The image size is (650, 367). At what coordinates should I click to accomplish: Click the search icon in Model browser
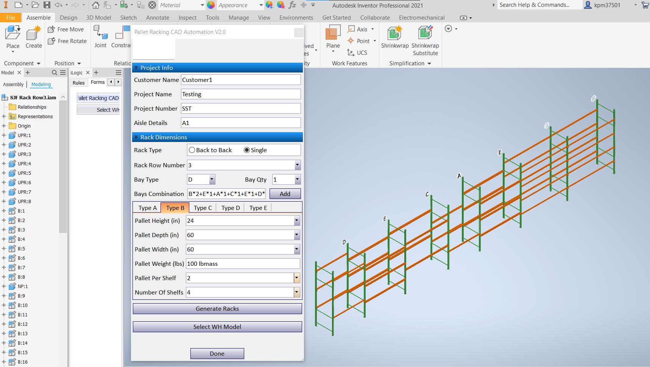55,72
